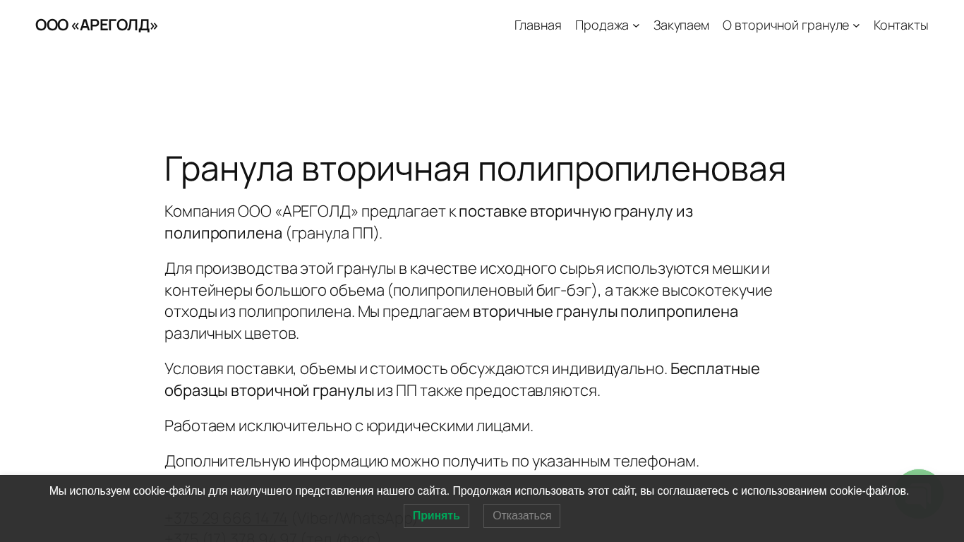Click the paragraph starting 'Для производства этой гранулы'
Image resolution: width=964 pixels, height=542 pixels.
pos(469,301)
